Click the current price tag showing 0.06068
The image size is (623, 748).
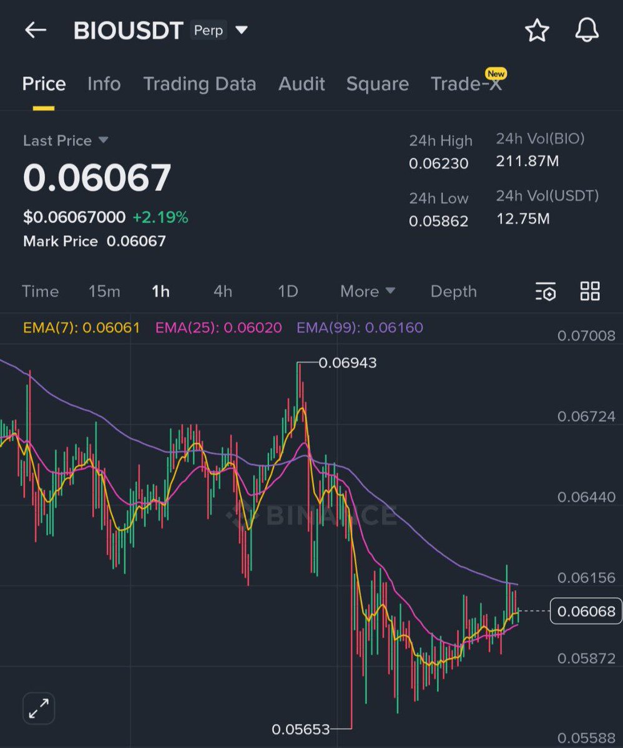coord(586,611)
